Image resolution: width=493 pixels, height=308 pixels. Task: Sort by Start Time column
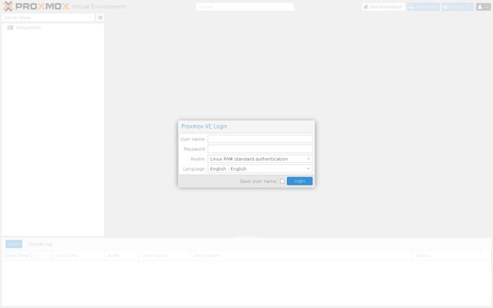coord(27,255)
